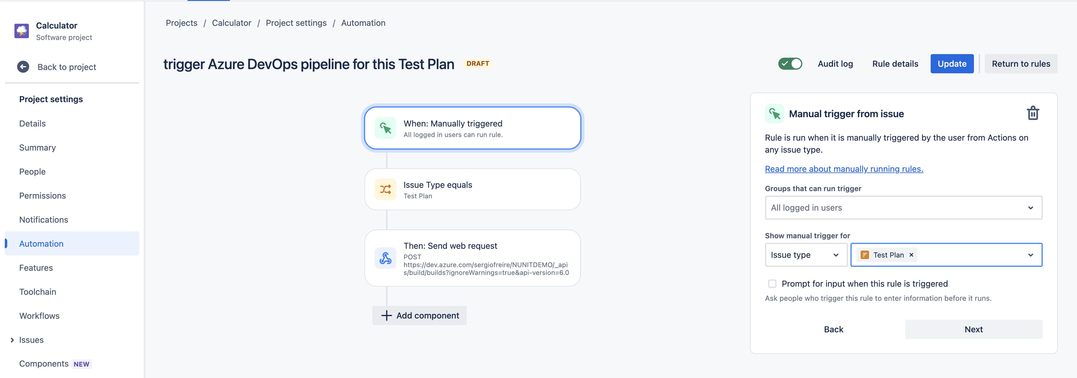Remove the Test Plan tag with x
Screen dimensions: 1077x378
coord(911,255)
